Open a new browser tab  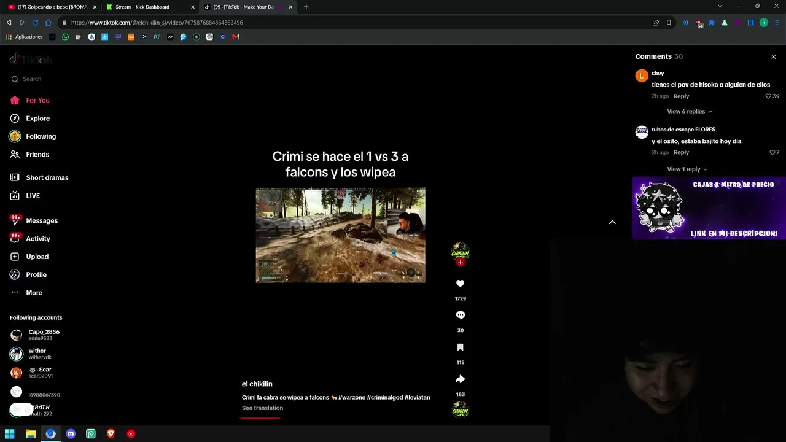click(306, 7)
